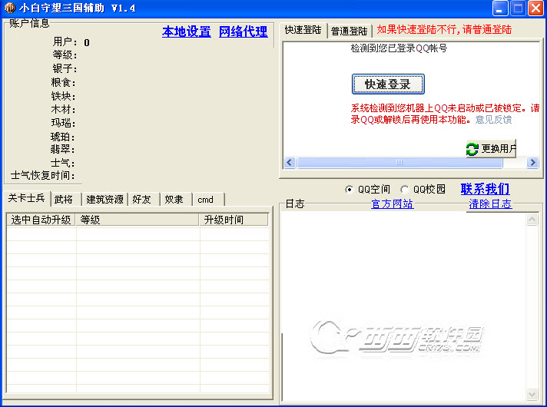This screenshot has width=547, height=407.
Task: Open 联系我们 link
Action: 486,189
